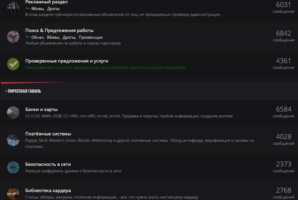
Task: Click the Безопасность в сети forum icon
Action: pos(13,167)
